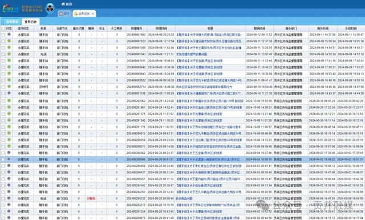Switch to the 首页 page tab

[x=64, y=14]
